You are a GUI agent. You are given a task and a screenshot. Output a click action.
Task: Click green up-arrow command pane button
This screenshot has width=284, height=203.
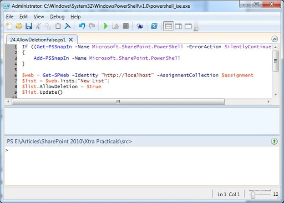click(274, 141)
